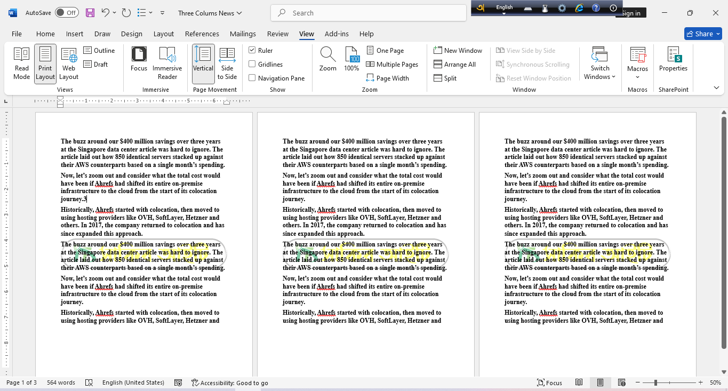
Task: Open Immersive Reader
Action: (x=167, y=63)
